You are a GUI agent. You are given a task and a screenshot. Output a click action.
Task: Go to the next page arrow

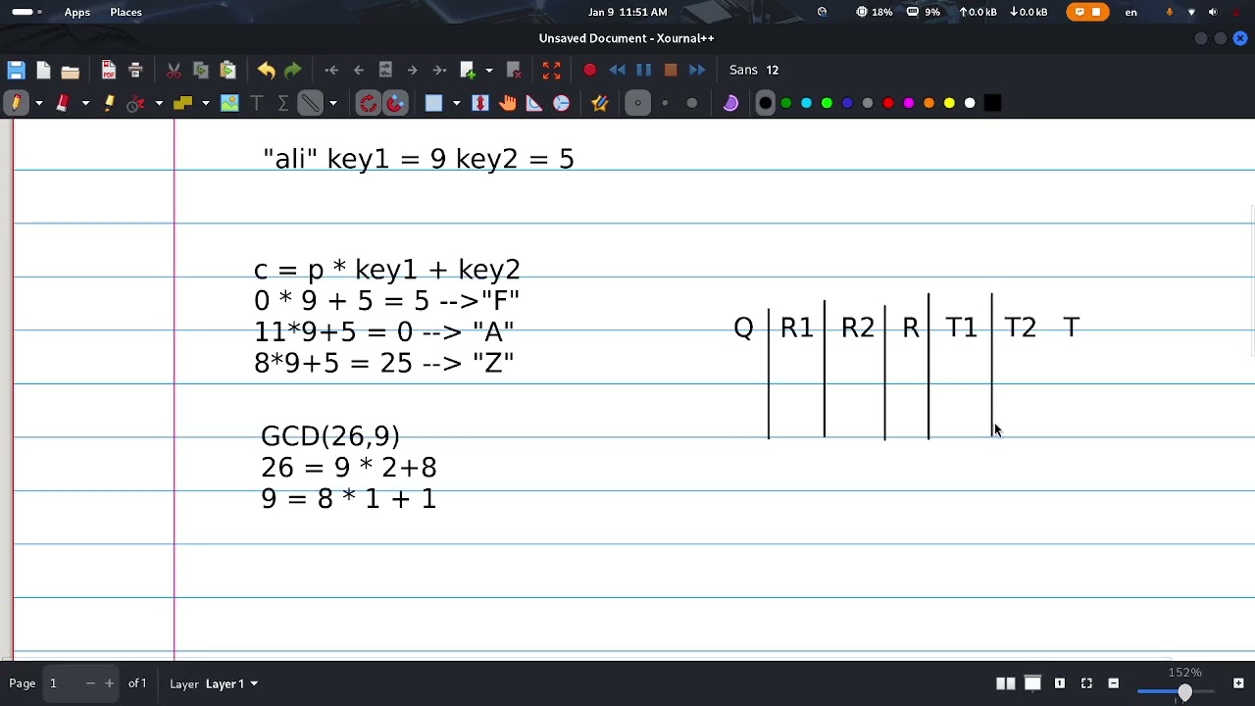pyautogui.click(x=412, y=70)
